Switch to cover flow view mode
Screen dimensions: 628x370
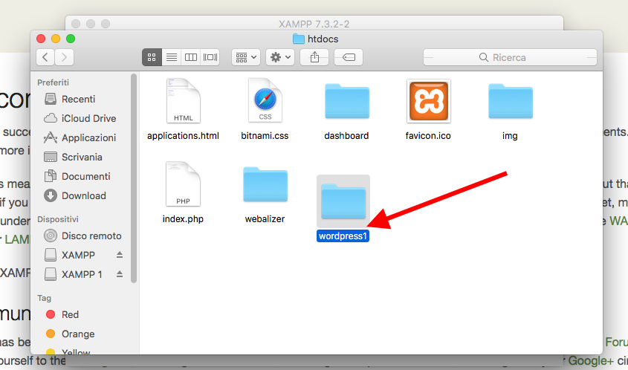(x=210, y=57)
